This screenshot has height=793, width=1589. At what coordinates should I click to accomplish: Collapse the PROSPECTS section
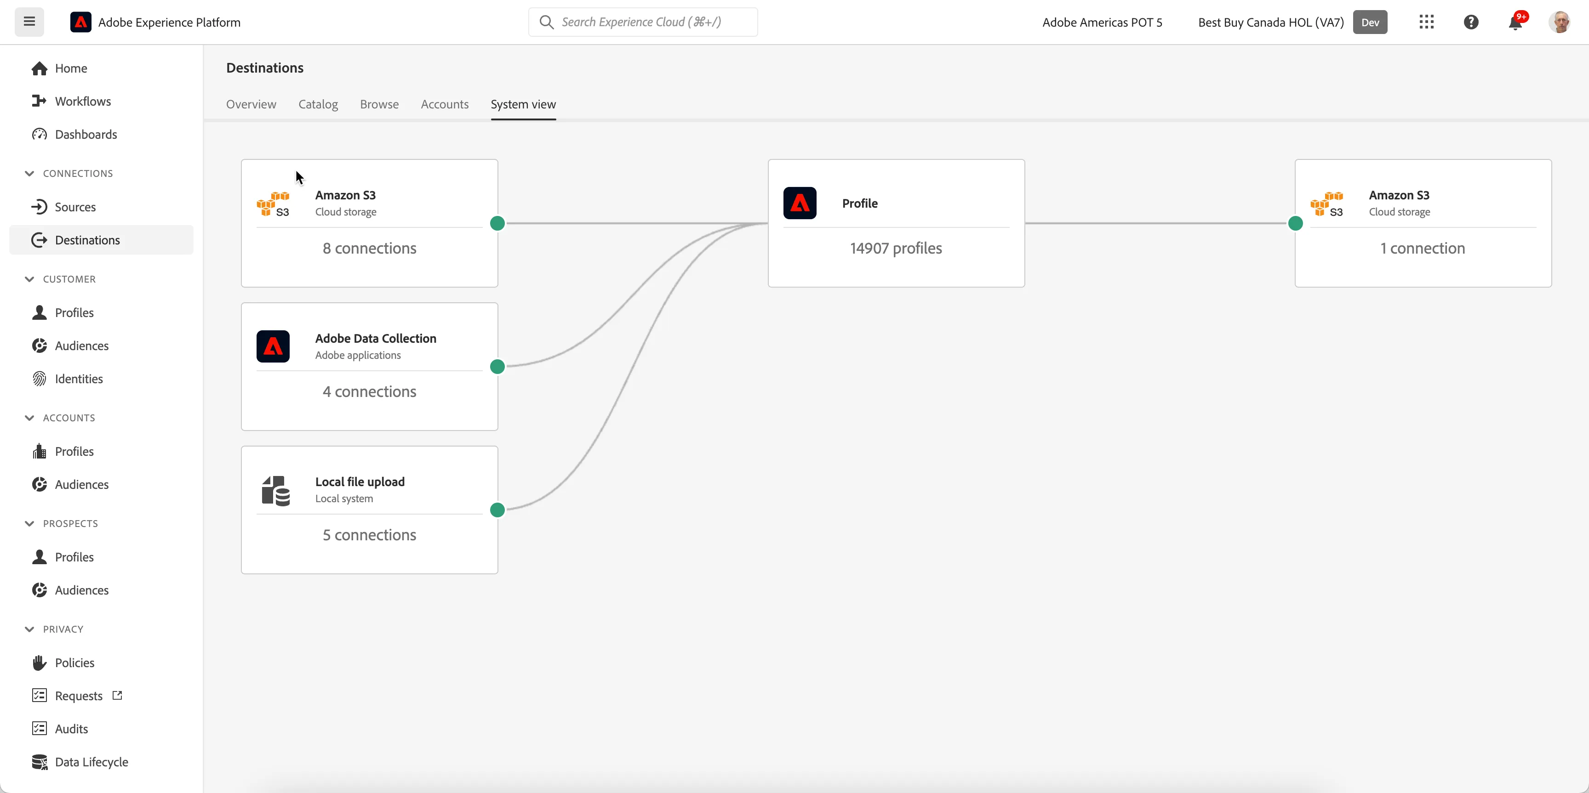[x=29, y=524]
